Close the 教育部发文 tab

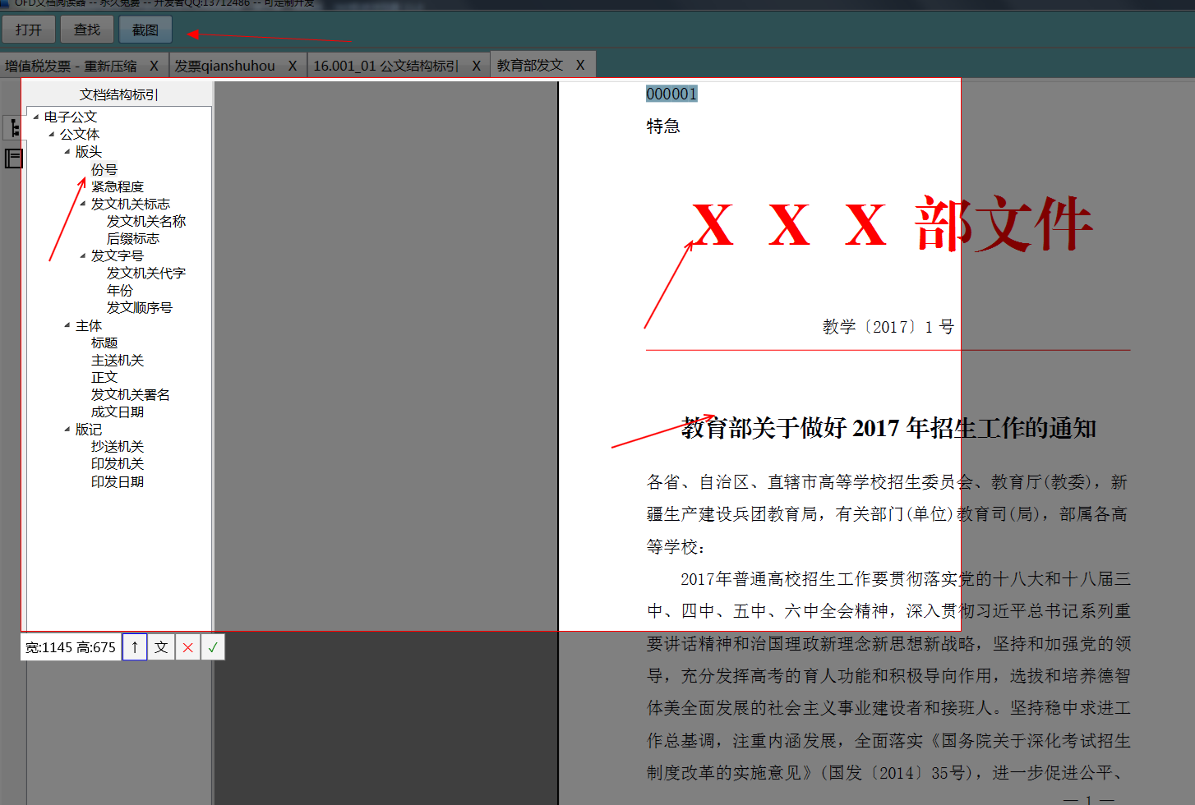pyautogui.click(x=580, y=65)
